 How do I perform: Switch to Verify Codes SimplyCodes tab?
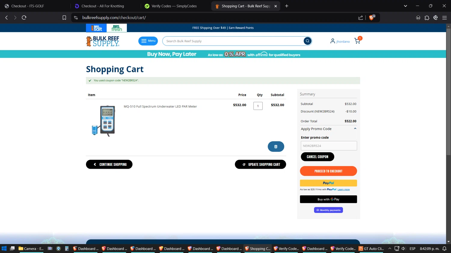[x=175, y=6]
